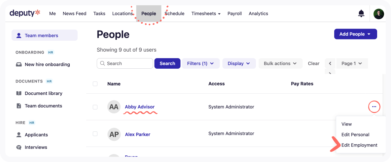This screenshot has width=391, height=162.
Task: Tick the select-all checkbox in header
Action: 95,84
